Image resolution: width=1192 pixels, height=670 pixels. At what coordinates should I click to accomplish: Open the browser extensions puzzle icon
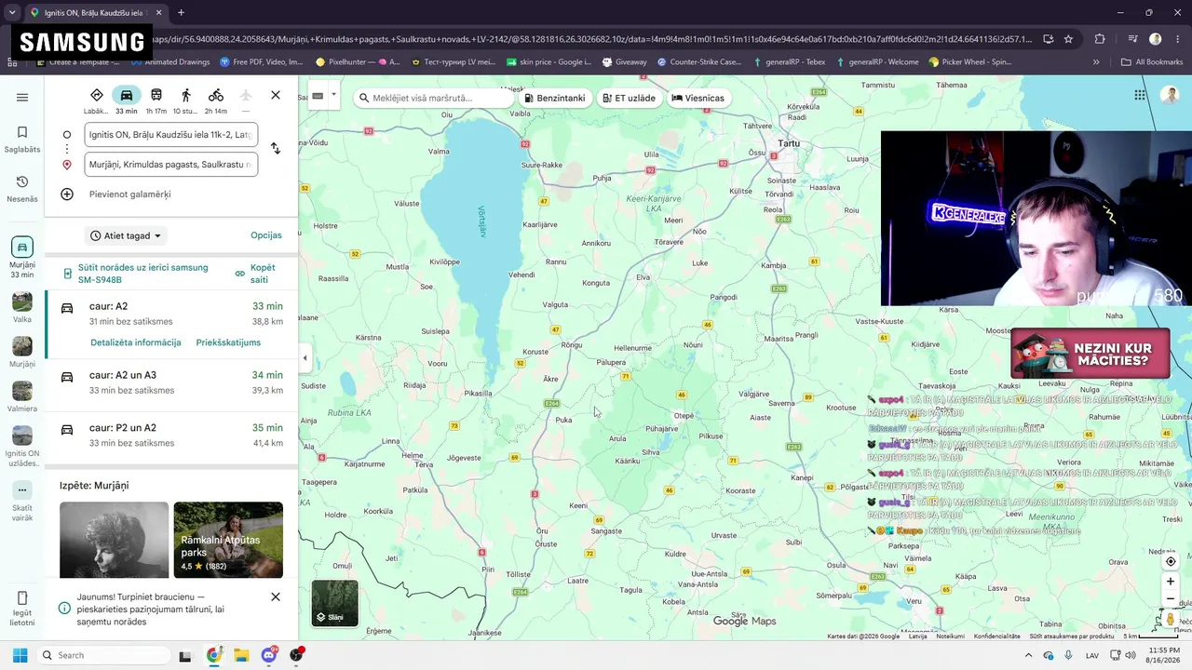(1100, 39)
